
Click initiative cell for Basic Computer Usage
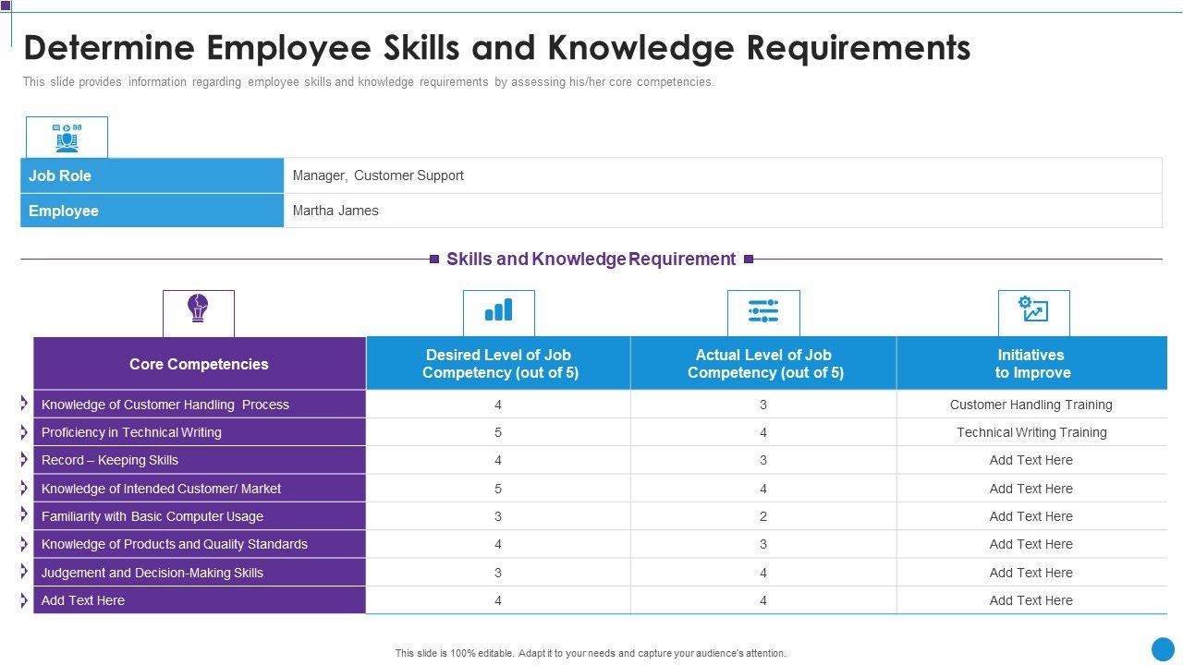[1031, 516]
